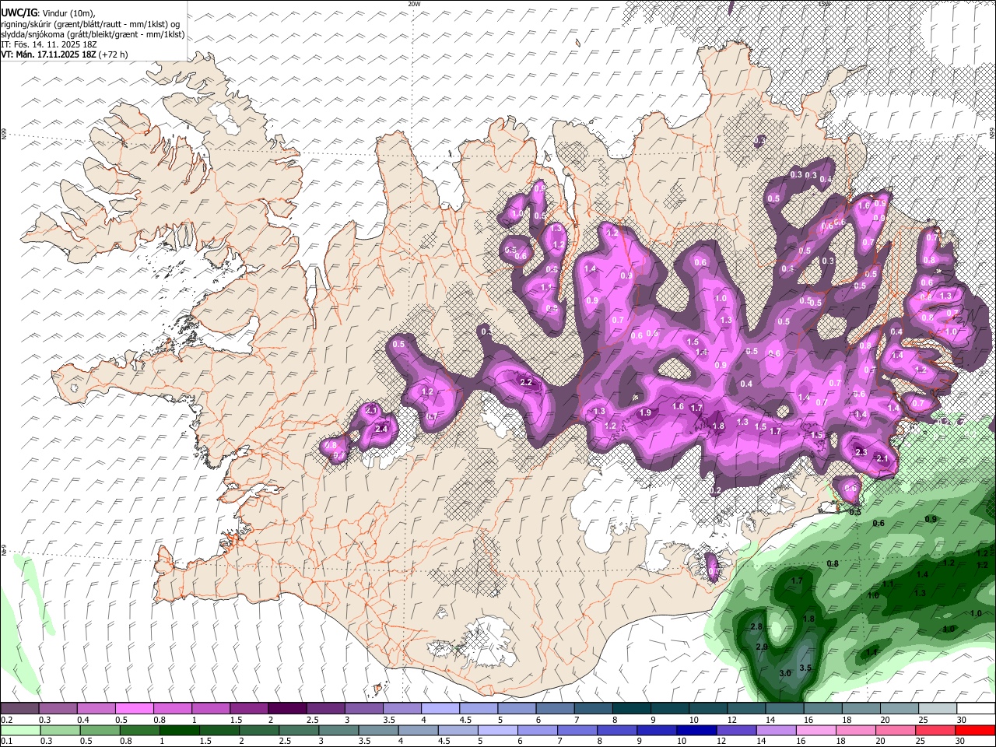996x747 pixels.
Task: Click the '2.8' rain value on the map
Action: (756, 627)
